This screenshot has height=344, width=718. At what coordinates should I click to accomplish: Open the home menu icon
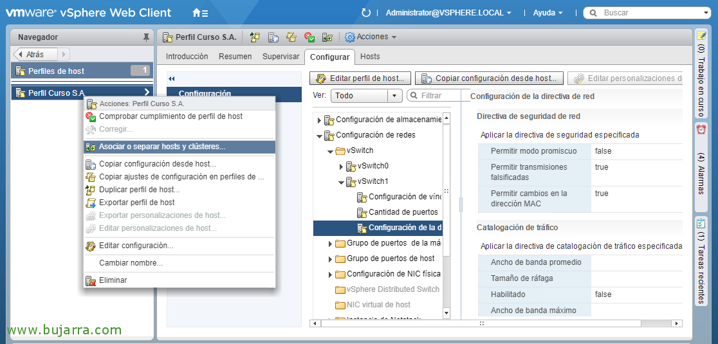[x=200, y=13]
